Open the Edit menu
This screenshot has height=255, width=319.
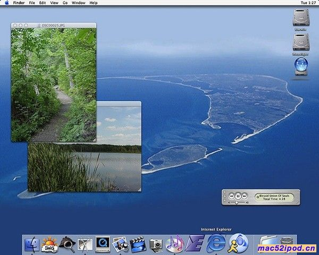pos(43,3)
